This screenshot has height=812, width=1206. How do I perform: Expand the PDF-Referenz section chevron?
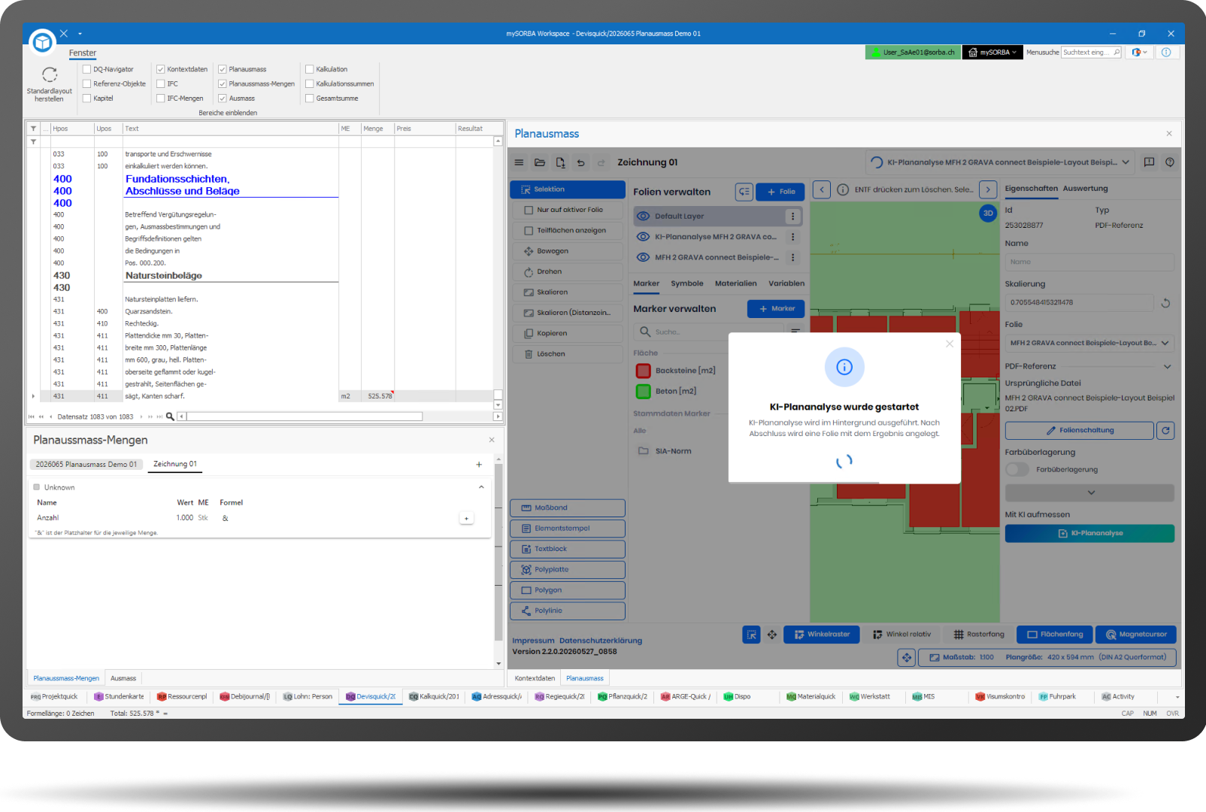pos(1168,367)
